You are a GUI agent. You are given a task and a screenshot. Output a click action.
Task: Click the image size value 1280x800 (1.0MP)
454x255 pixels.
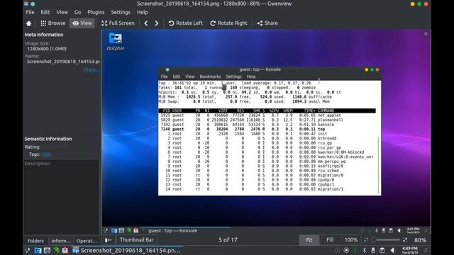[47, 49]
